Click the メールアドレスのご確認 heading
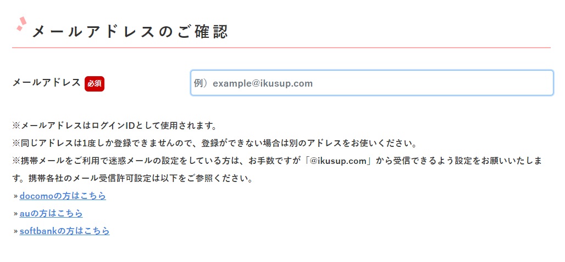 pos(130,32)
